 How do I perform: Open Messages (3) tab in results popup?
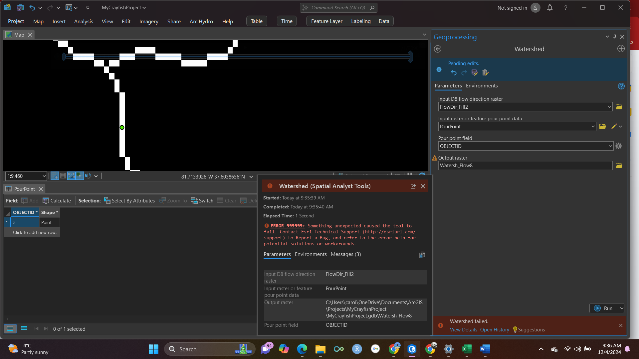point(346,254)
